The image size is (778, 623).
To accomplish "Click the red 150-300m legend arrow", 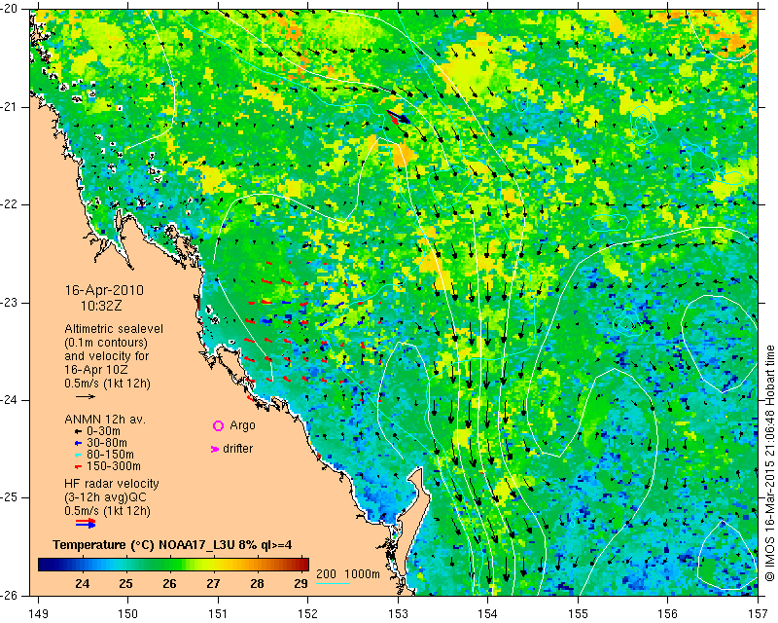I will (78, 466).
